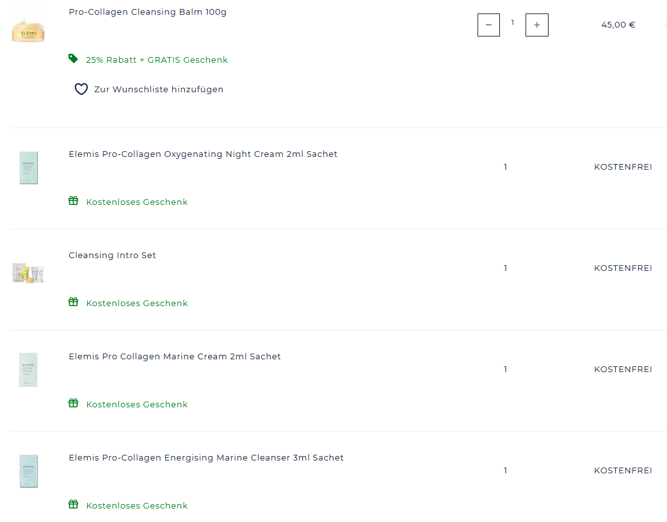Open Elemis Pro-Collagen Energising Marine Cleanser title

coord(206,458)
